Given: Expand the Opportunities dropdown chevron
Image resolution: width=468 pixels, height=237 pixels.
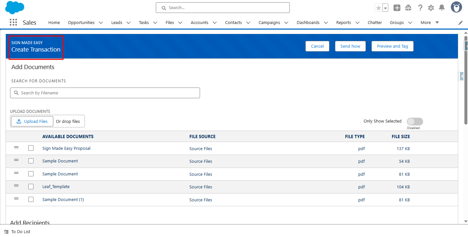Looking at the screenshot, I should [101, 23].
